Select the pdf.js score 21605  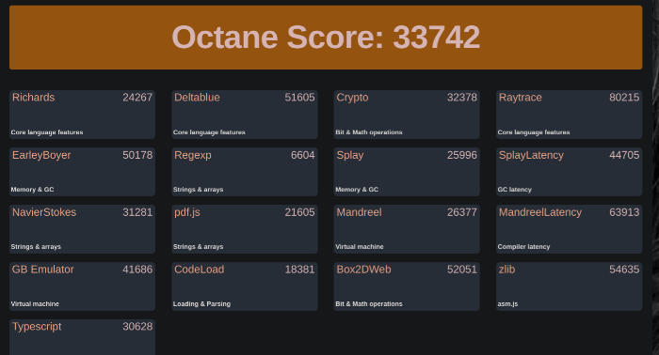point(299,212)
